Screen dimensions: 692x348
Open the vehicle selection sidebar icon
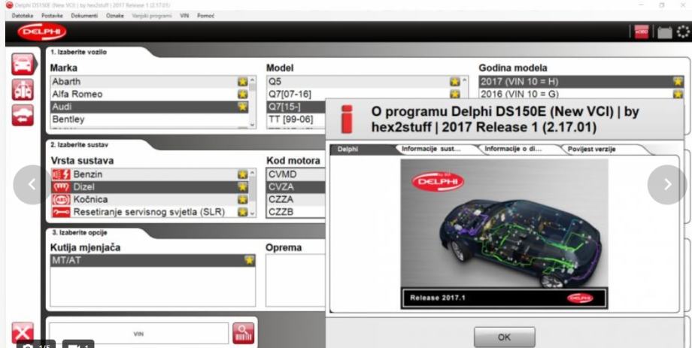(23, 65)
